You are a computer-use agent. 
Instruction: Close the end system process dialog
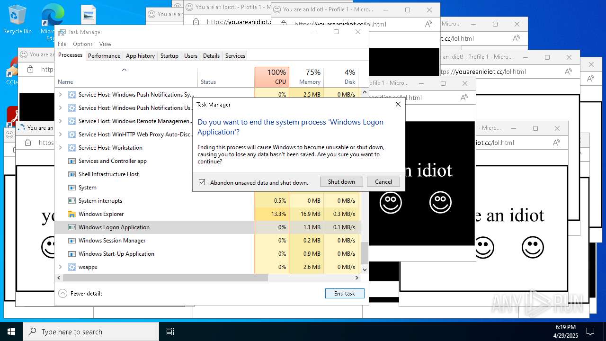[x=398, y=104]
